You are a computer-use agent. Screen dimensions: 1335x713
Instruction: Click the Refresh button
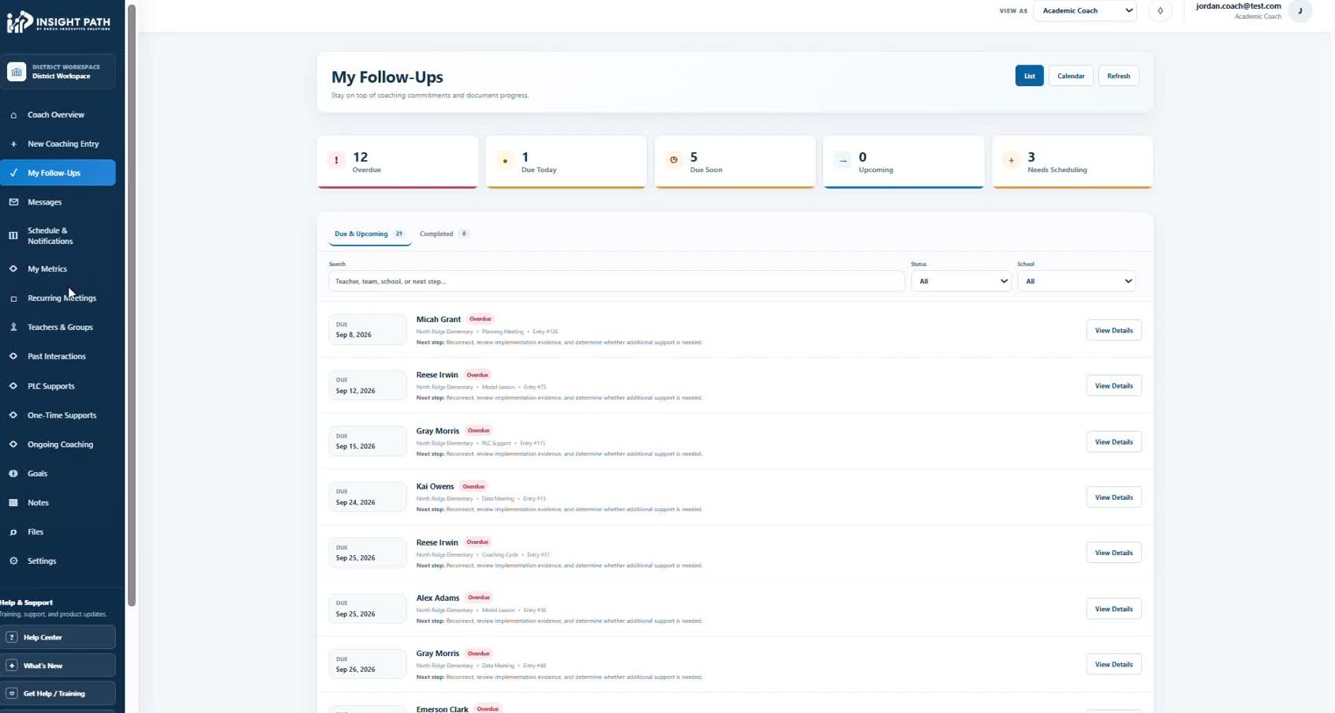pos(1118,76)
